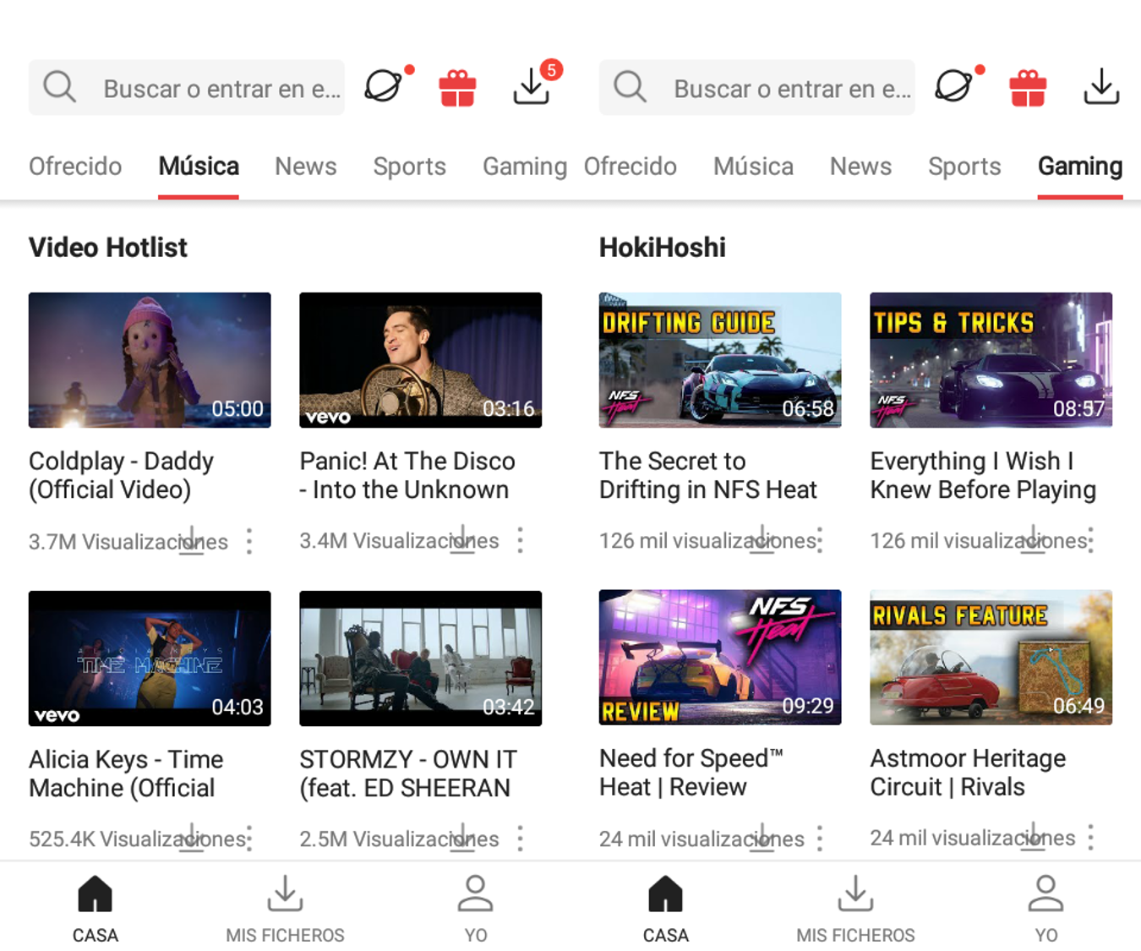Open more options for Astmoor Heritage Circuit

[1091, 838]
